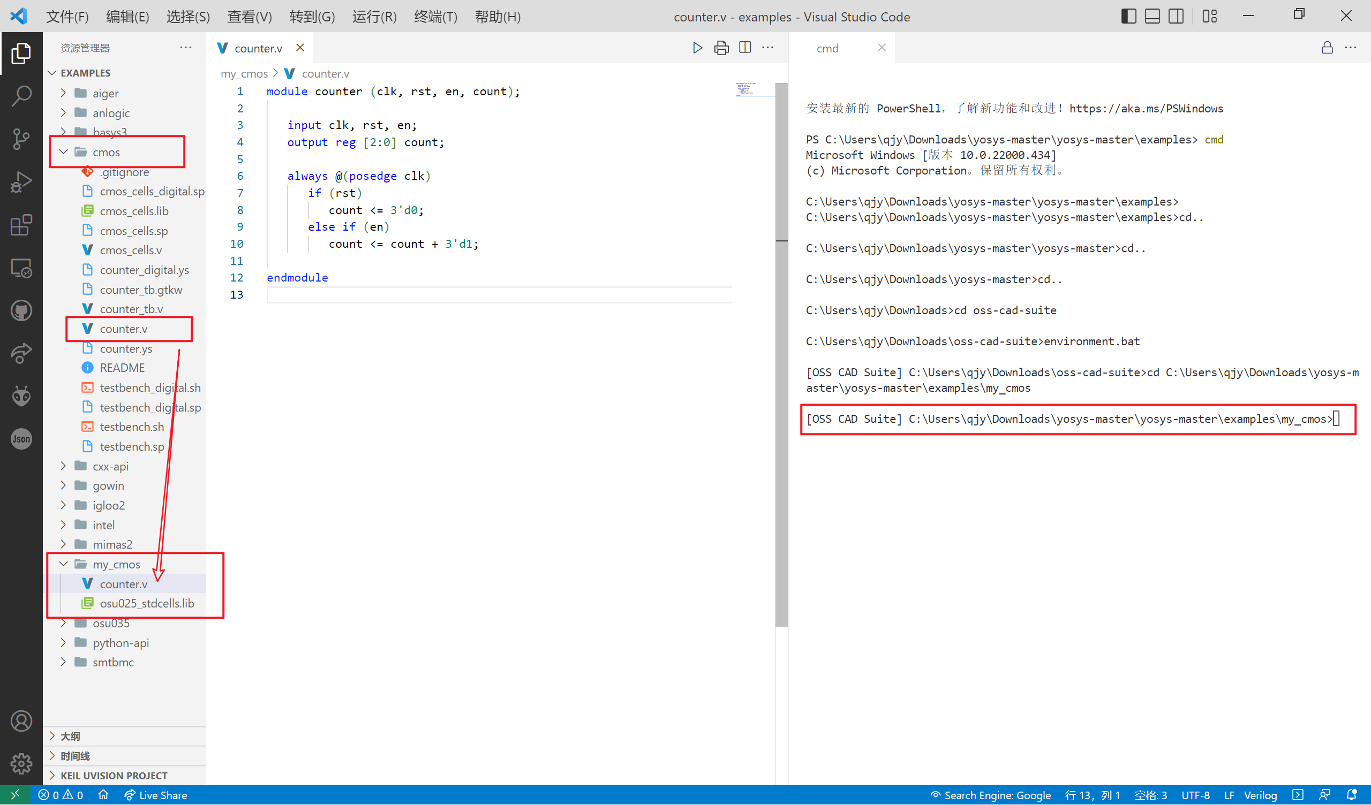
Task: Start Live Share from status bar
Action: (x=156, y=795)
